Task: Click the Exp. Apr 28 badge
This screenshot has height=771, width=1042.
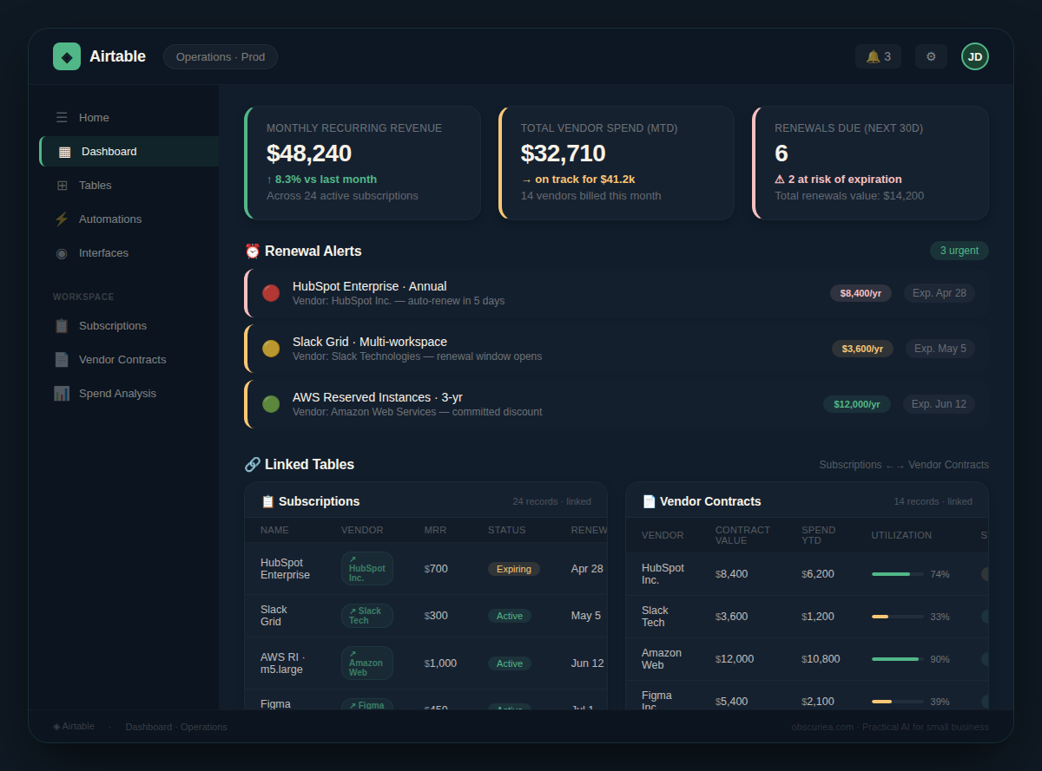Action: click(940, 293)
